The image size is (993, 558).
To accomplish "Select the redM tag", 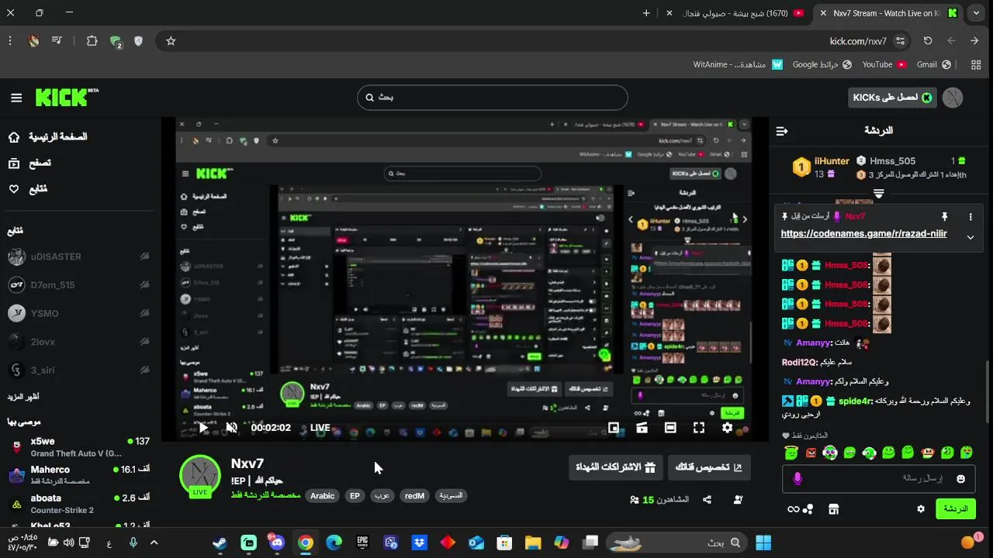I will coord(414,496).
